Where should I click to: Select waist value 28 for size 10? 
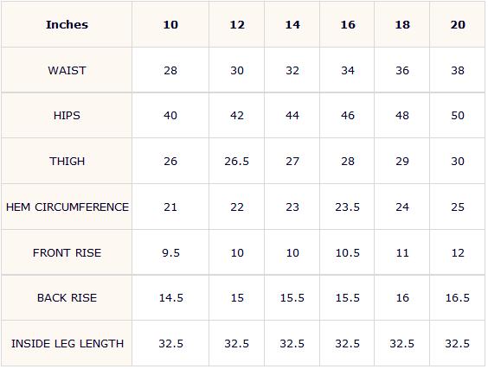coord(170,70)
